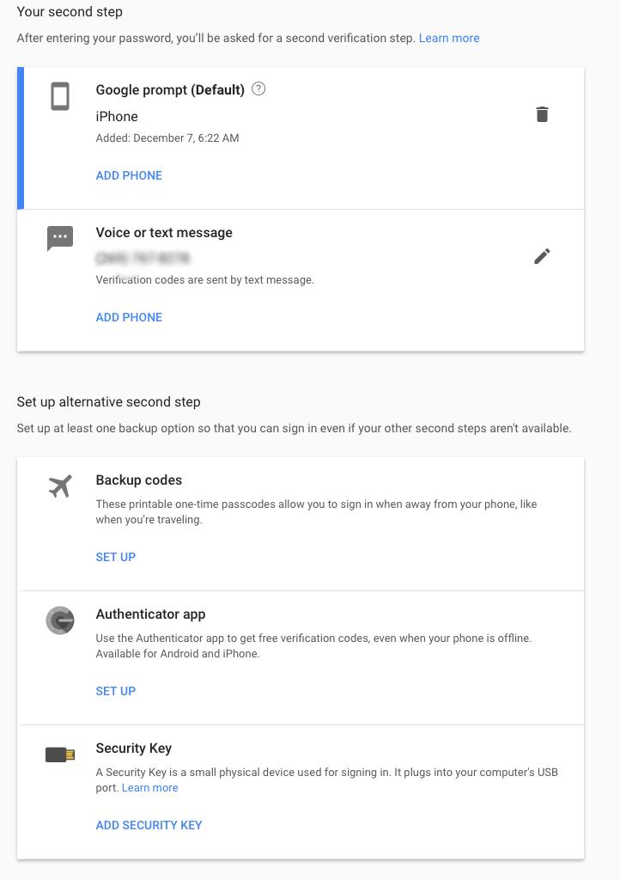Image resolution: width=620 pixels, height=880 pixels.
Task: Click the Authenticator app logo icon
Action: click(60, 620)
